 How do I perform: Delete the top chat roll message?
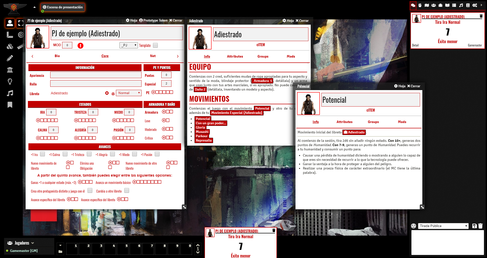(x=481, y=16)
